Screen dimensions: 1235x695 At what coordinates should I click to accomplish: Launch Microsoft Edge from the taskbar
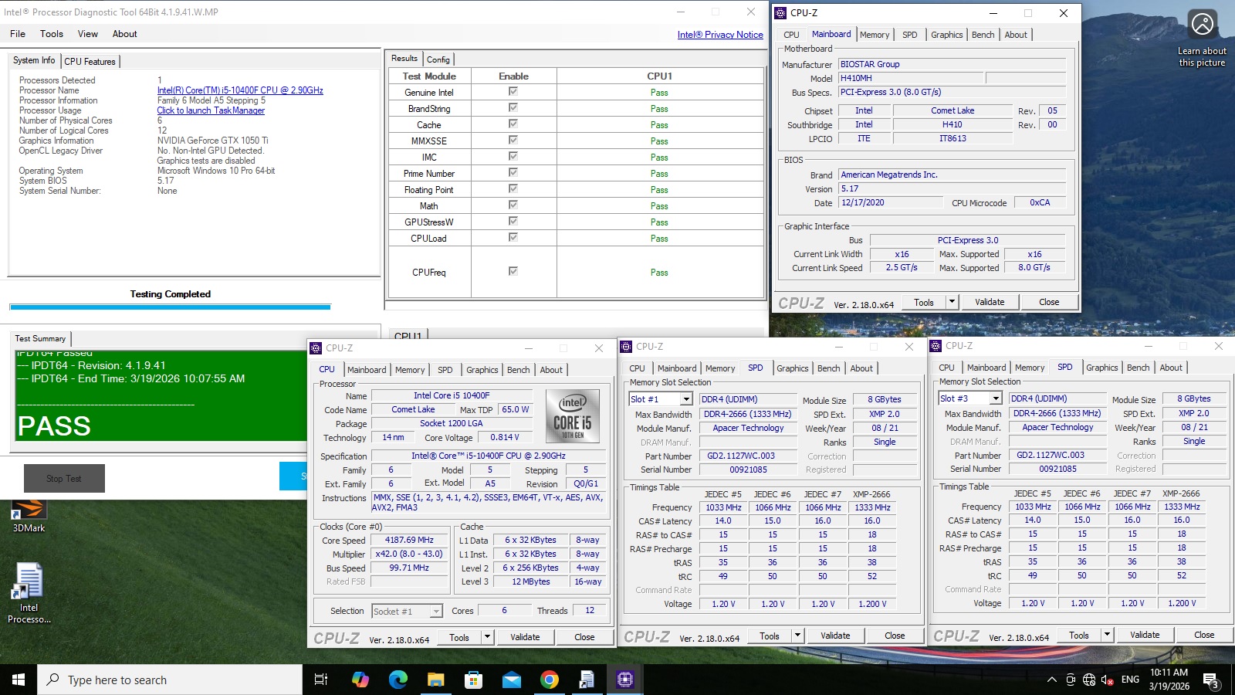tap(398, 680)
